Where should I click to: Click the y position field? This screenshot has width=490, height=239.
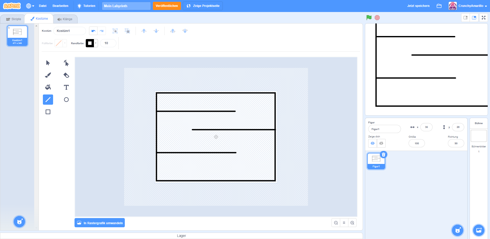click(458, 127)
